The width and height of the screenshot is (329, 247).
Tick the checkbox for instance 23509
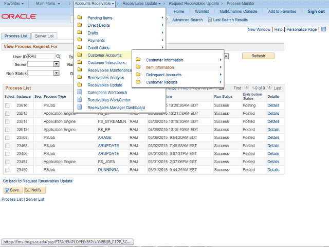(x=7, y=138)
